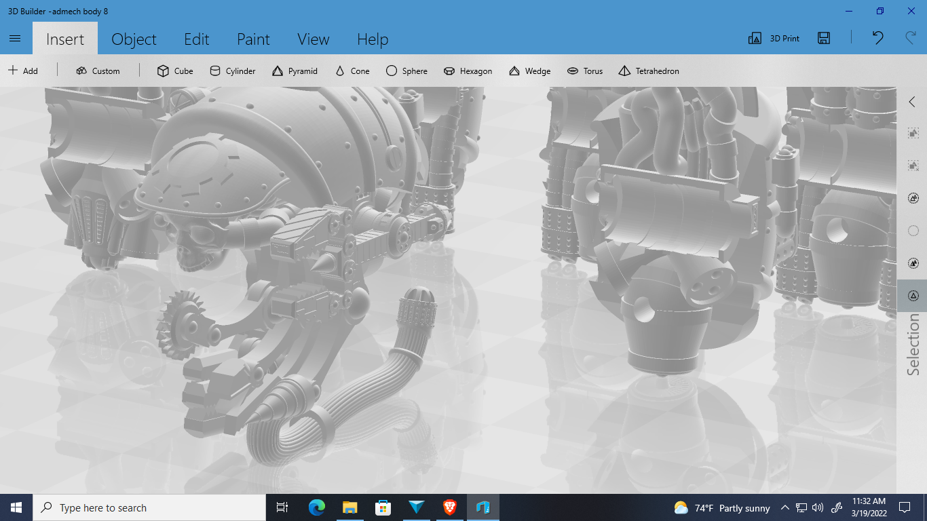Add a Tetrahedron shape

(x=648, y=71)
